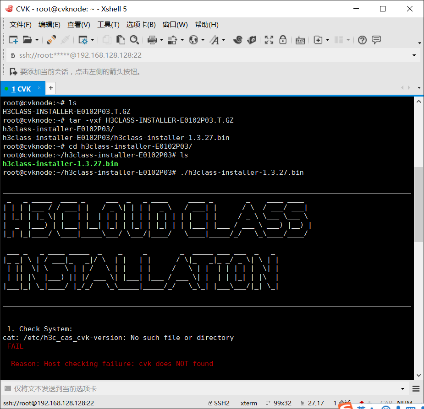Toggle the Full screen icon
Image resolution: width=424 pixels, height=409 pixels.
(269, 40)
